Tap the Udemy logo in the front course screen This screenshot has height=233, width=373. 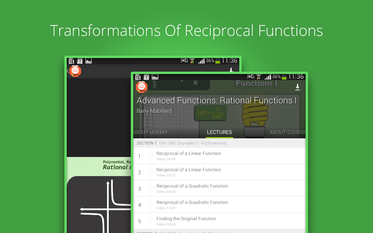coord(142,87)
